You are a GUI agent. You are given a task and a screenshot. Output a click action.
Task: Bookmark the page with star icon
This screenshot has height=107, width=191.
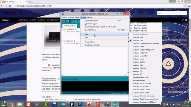pos(185,6)
